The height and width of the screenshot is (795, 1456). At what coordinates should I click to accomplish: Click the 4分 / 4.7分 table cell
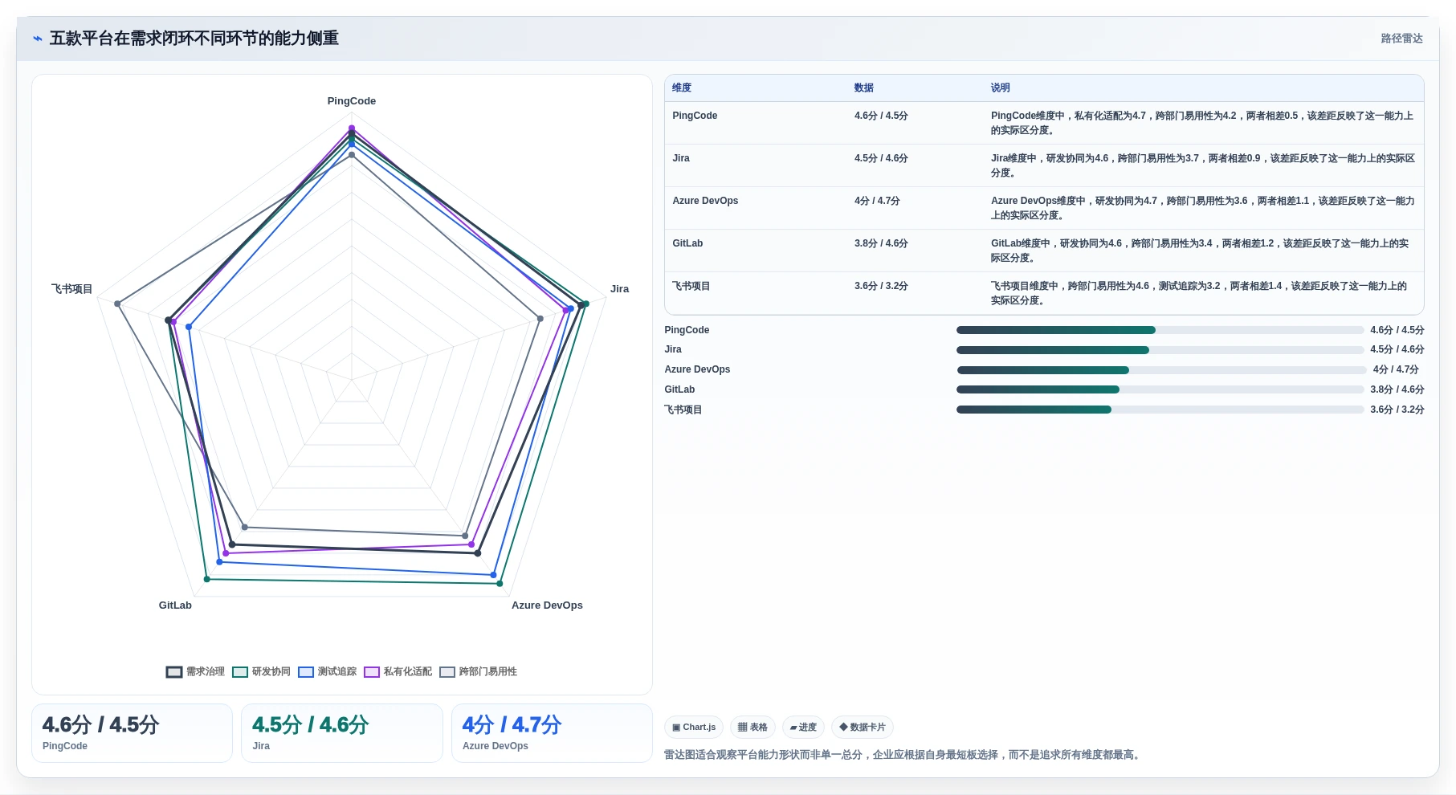tap(877, 201)
